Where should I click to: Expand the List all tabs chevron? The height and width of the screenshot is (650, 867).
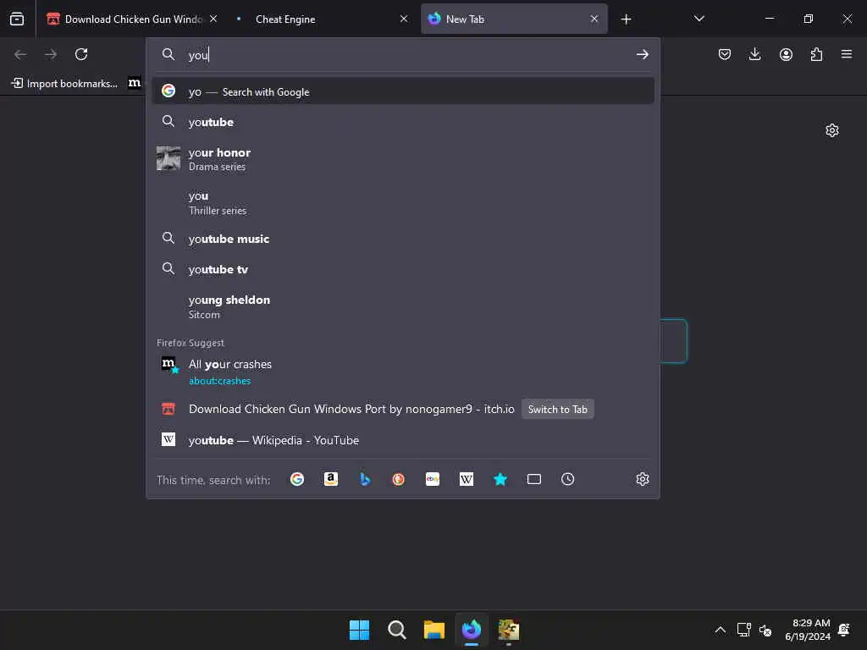pyautogui.click(x=699, y=19)
